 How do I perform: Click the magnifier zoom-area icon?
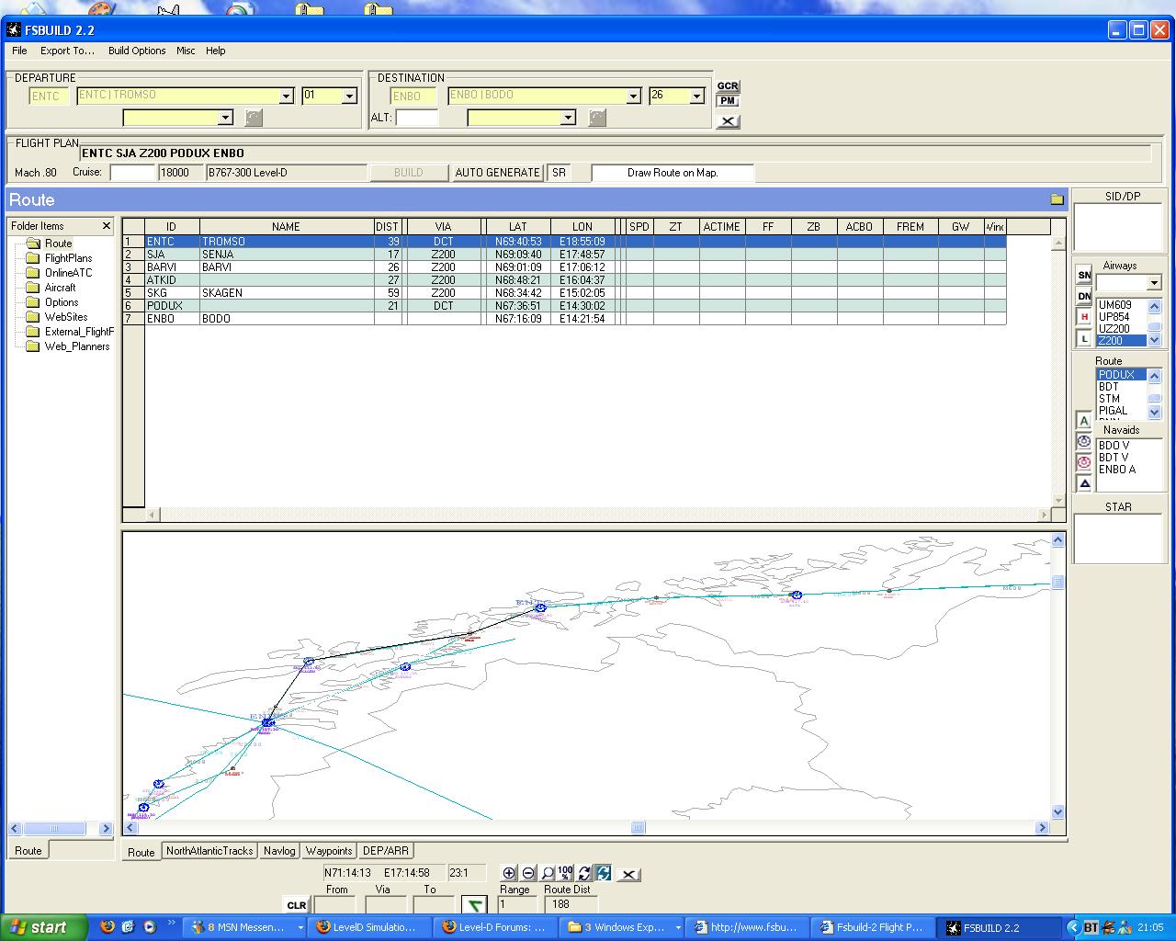548,873
